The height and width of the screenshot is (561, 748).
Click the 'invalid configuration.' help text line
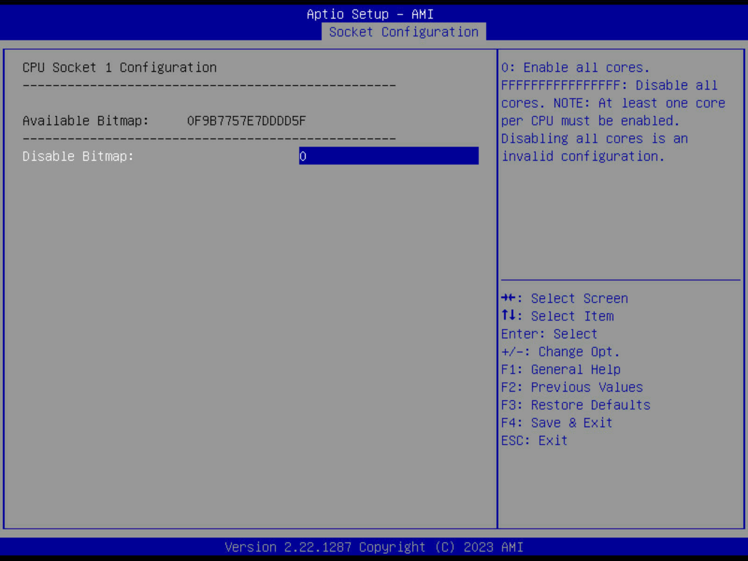(583, 156)
